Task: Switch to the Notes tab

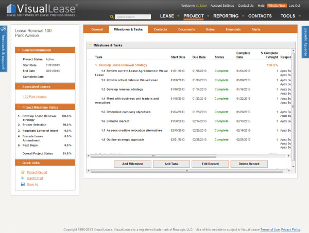Action: point(210,29)
